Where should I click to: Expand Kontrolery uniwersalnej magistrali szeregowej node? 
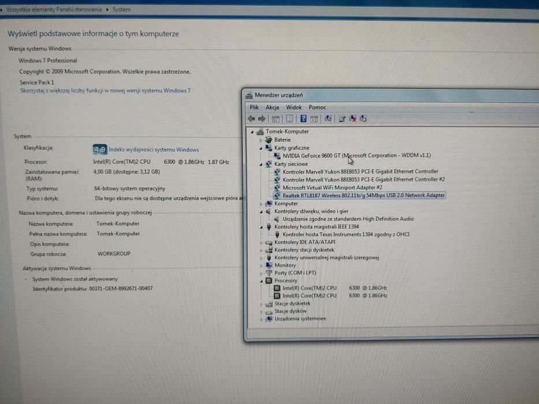261,258
